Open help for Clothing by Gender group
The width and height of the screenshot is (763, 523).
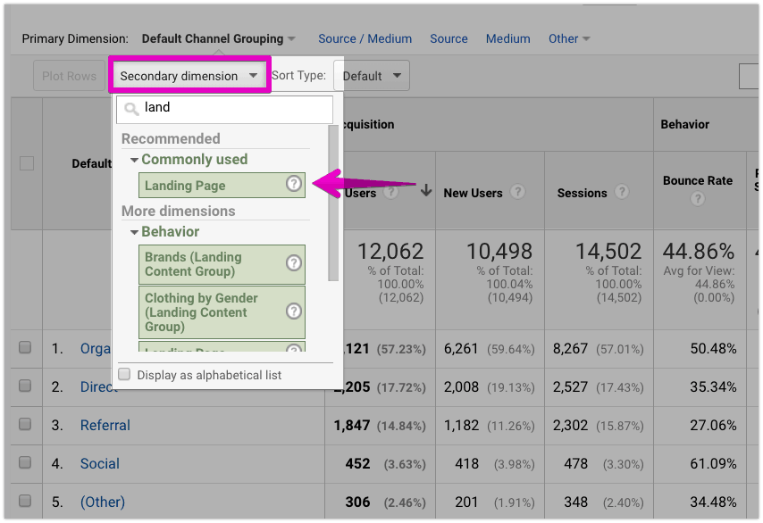[293, 311]
